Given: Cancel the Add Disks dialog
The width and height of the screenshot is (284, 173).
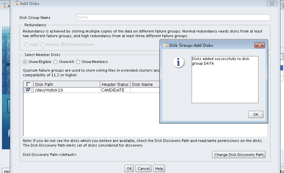Looking at the screenshot, I should (x=144, y=168).
